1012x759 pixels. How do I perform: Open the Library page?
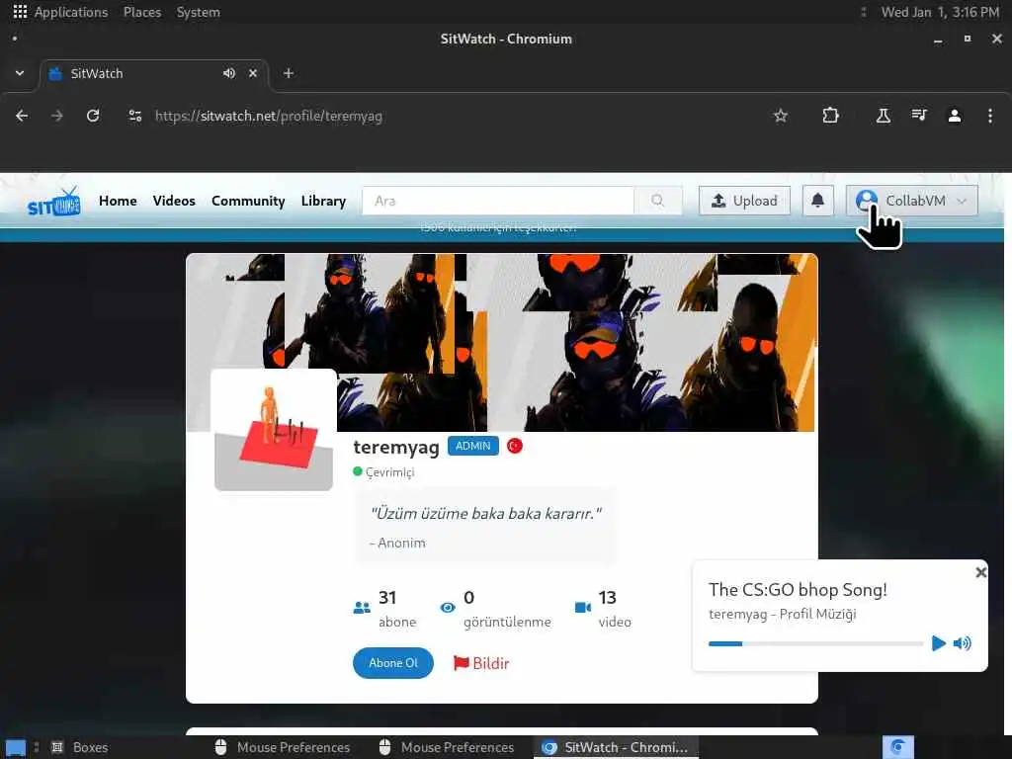click(x=323, y=202)
